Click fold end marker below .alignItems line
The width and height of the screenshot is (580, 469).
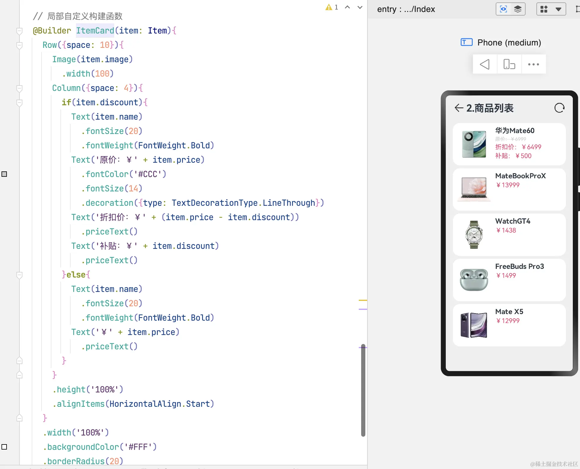[x=19, y=418]
